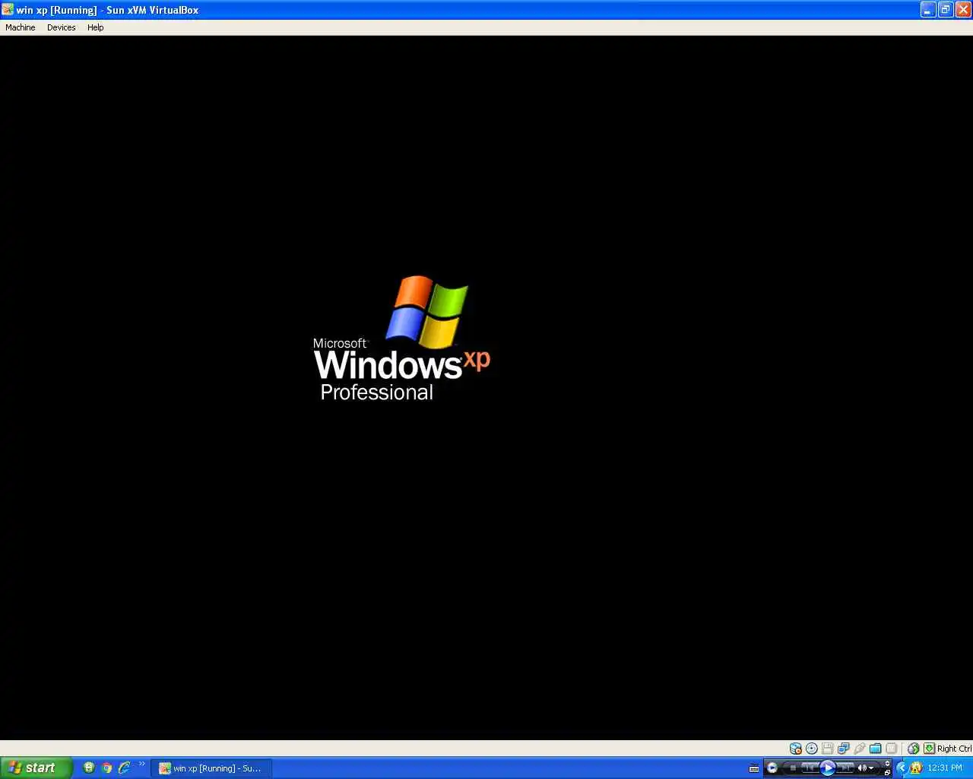
Task: Toggle Media Player video and visualization window
Action: (x=887, y=763)
